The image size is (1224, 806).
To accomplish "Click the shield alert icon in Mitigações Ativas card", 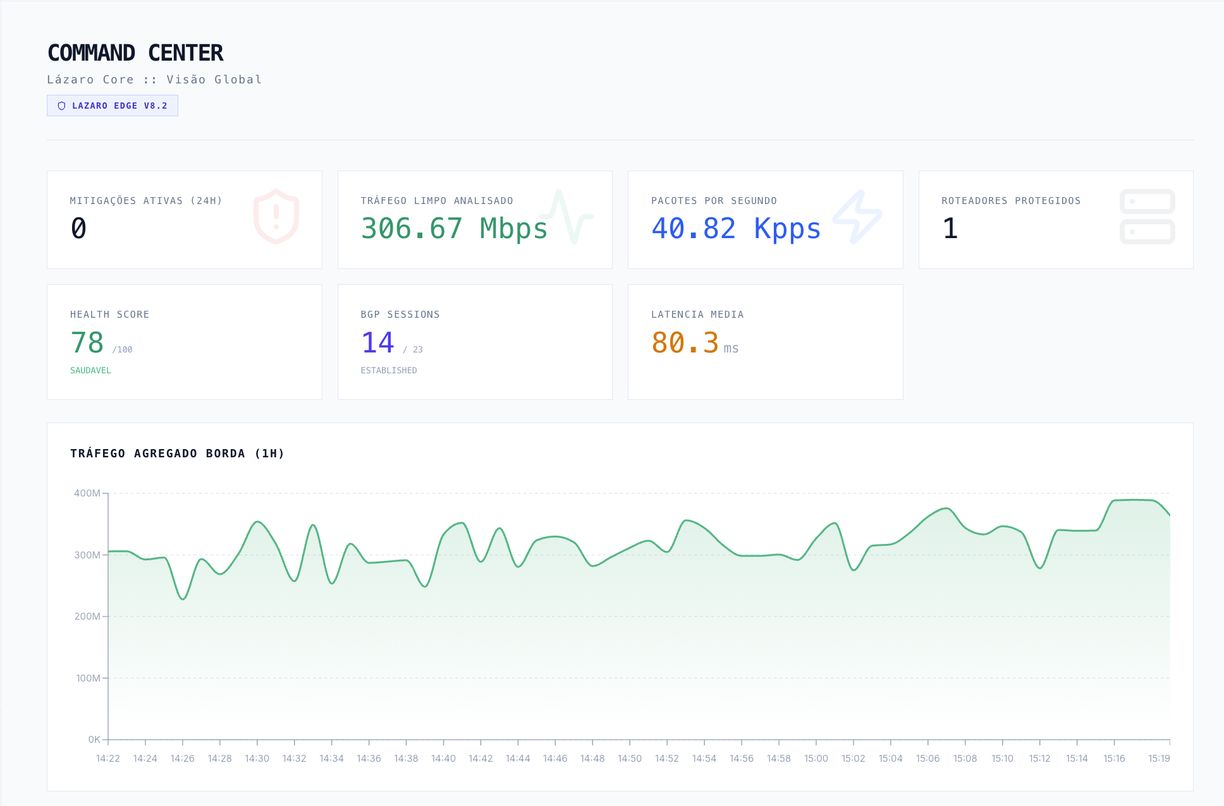I will (276, 217).
